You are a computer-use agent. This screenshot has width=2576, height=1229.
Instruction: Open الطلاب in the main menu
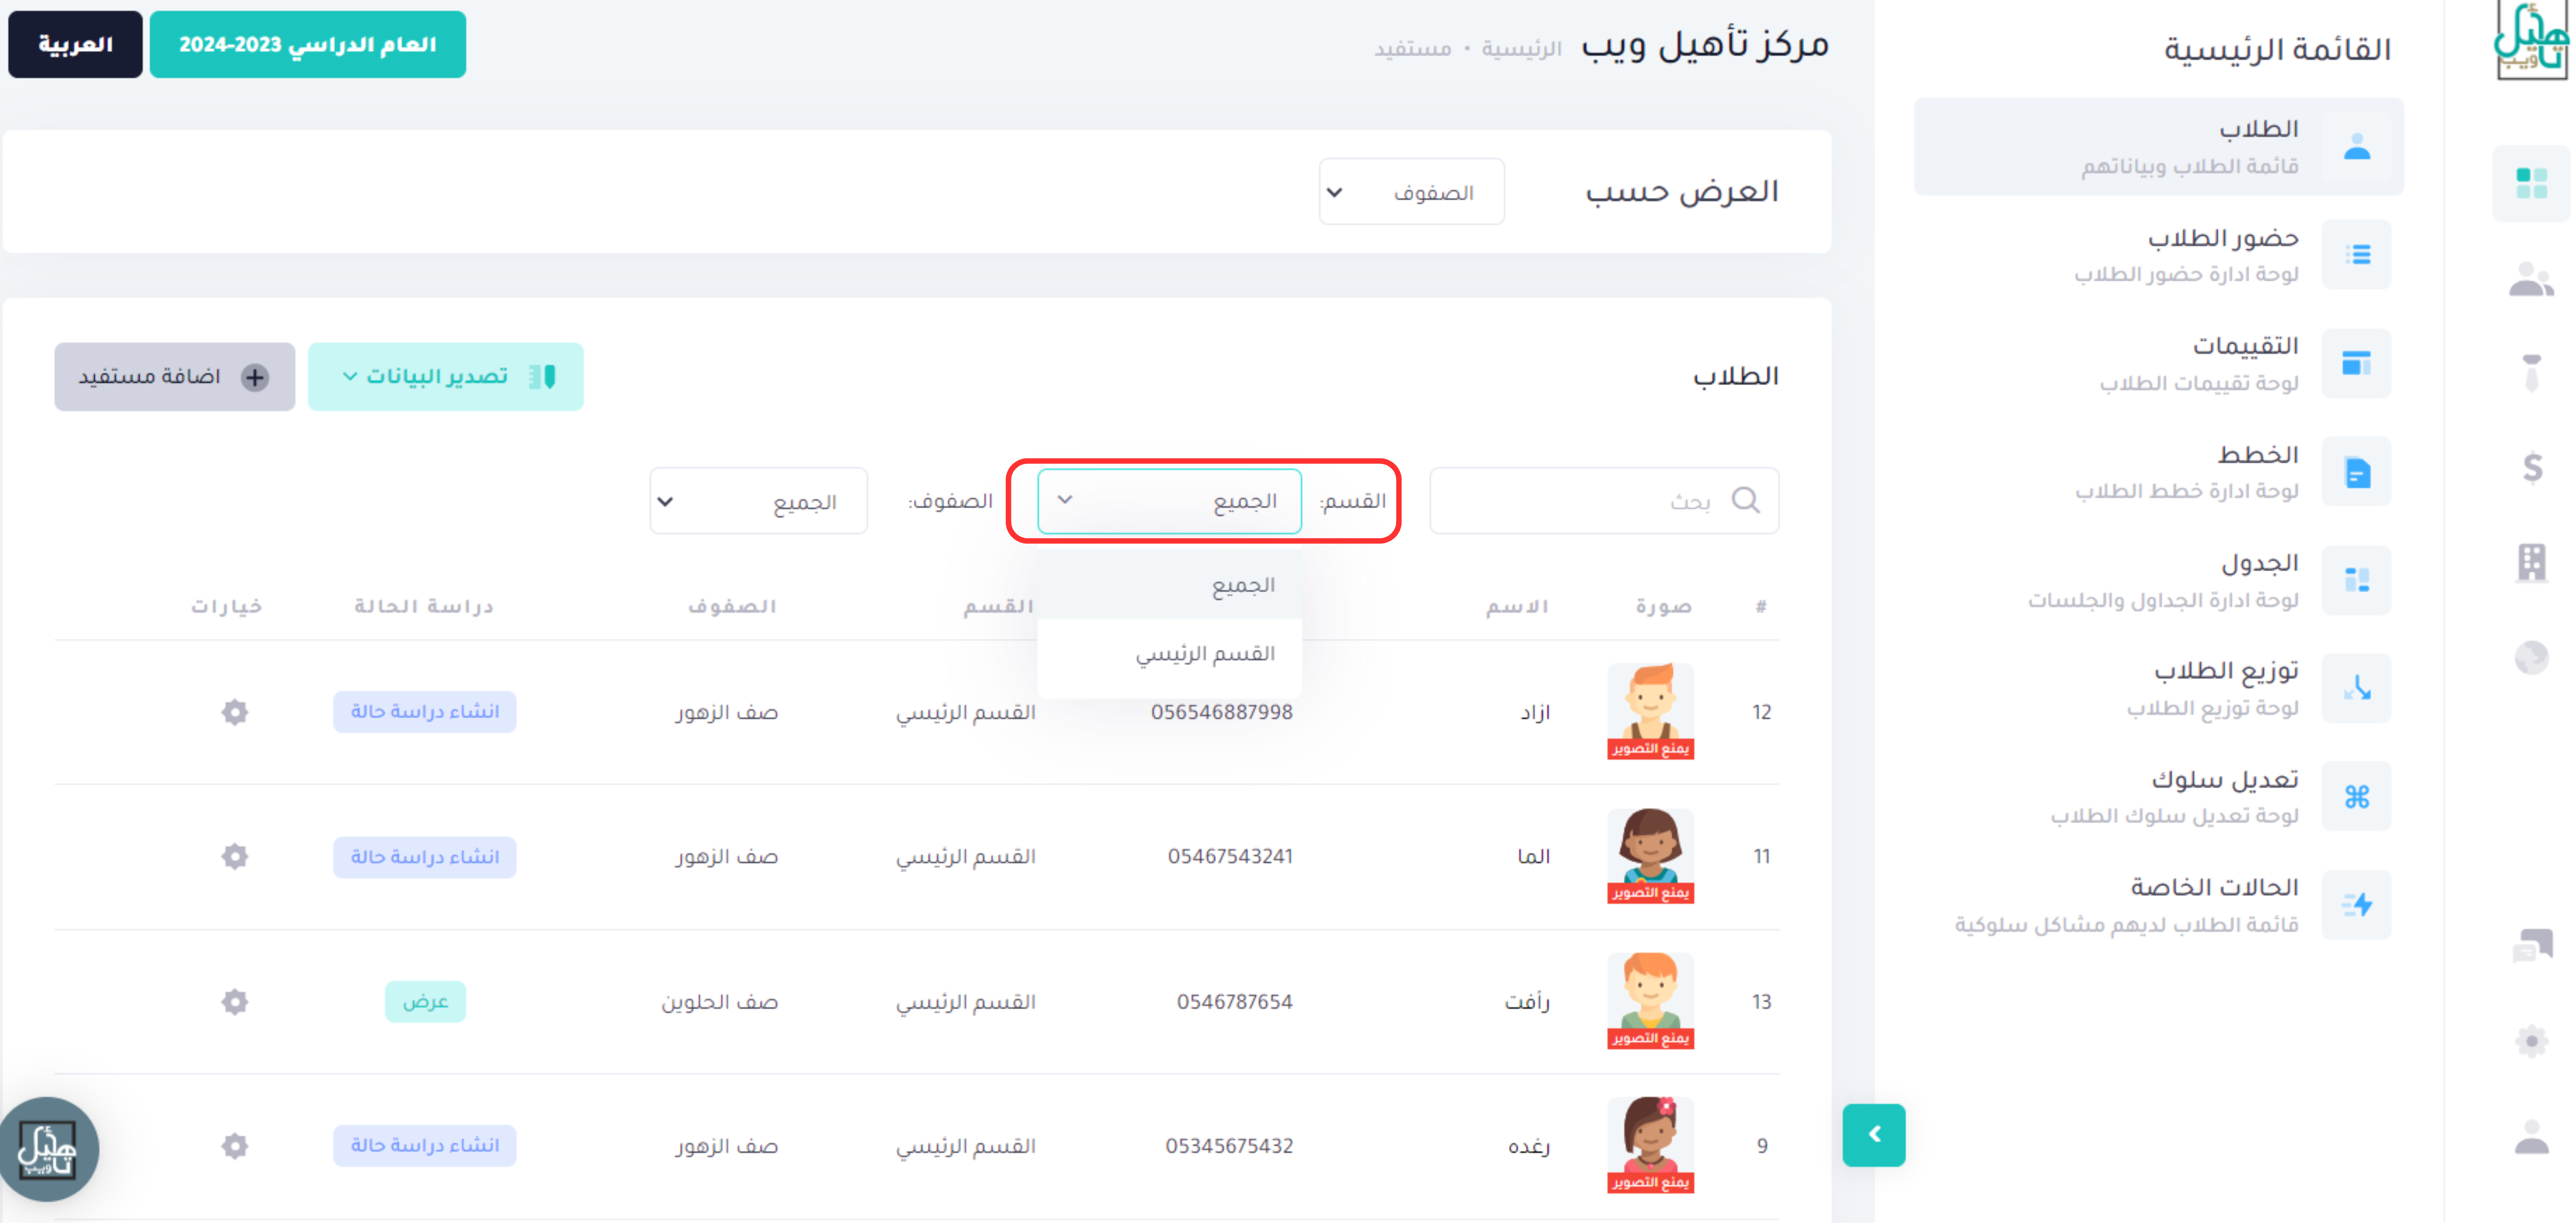2158,147
